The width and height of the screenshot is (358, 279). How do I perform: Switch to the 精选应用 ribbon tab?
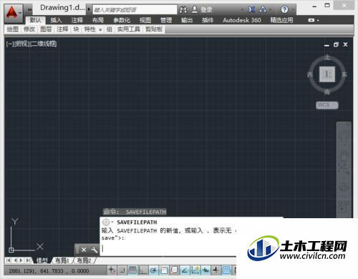(281, 20)
